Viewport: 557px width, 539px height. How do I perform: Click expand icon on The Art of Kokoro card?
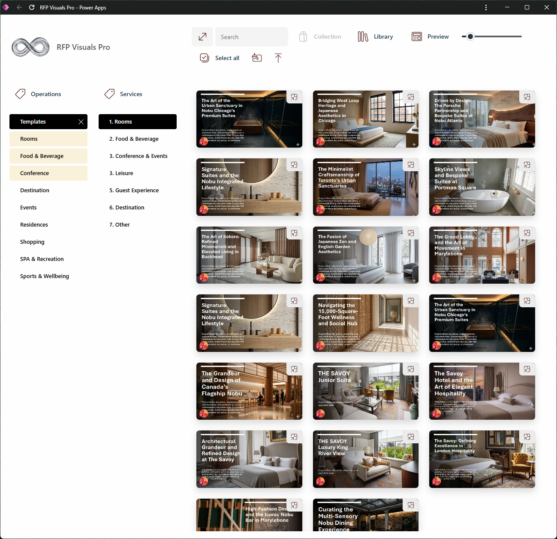point(294,233)
